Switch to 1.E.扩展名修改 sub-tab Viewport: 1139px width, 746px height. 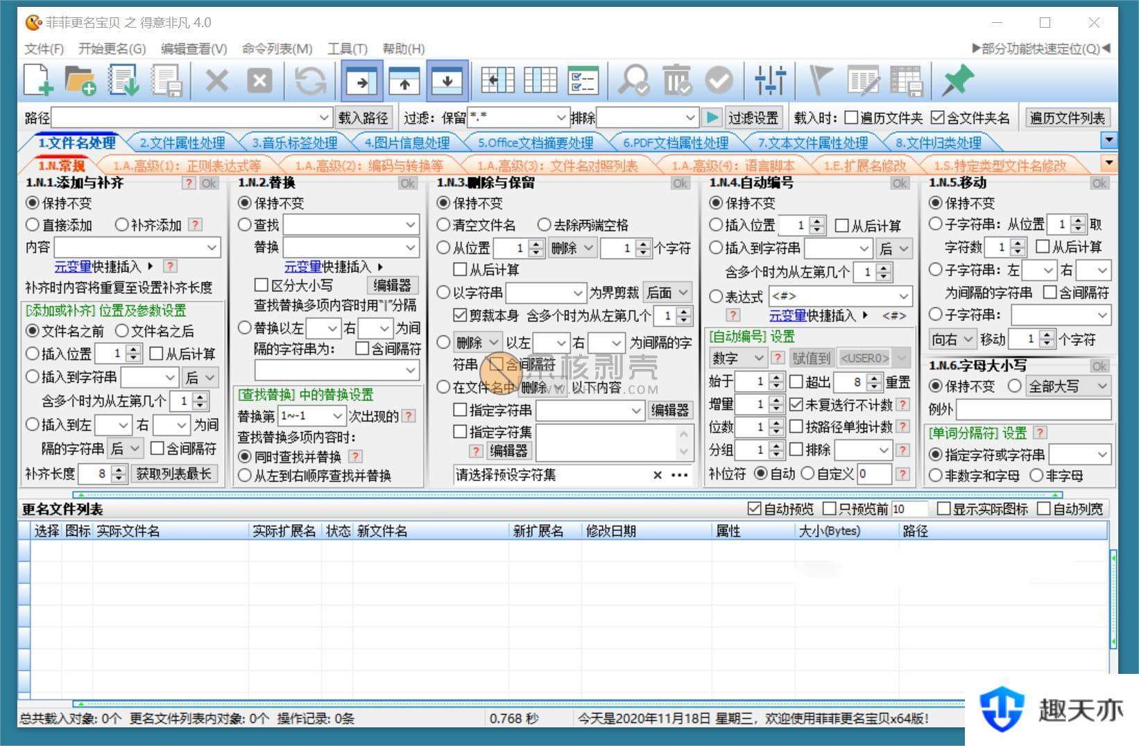tap(864, 165)
